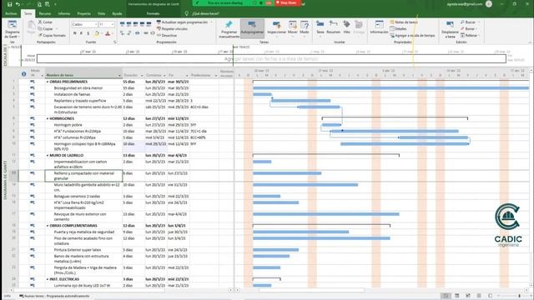Switch to the Vista tab
This screenshot has width=534, height=300.
102,13
